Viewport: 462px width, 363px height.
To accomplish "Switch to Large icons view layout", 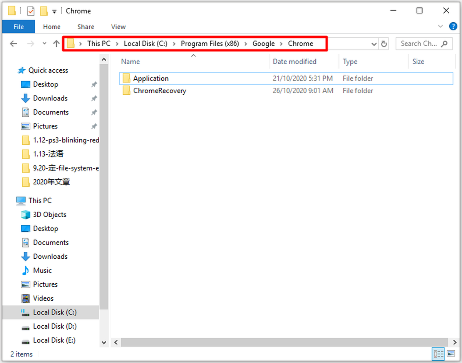I will tap(451, 354).
